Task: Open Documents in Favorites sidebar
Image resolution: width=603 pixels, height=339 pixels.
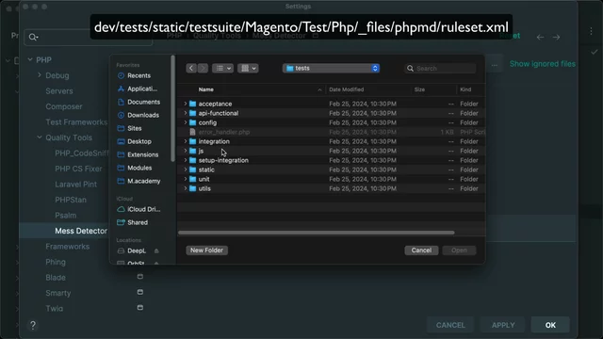Action: tap(139, 102)
